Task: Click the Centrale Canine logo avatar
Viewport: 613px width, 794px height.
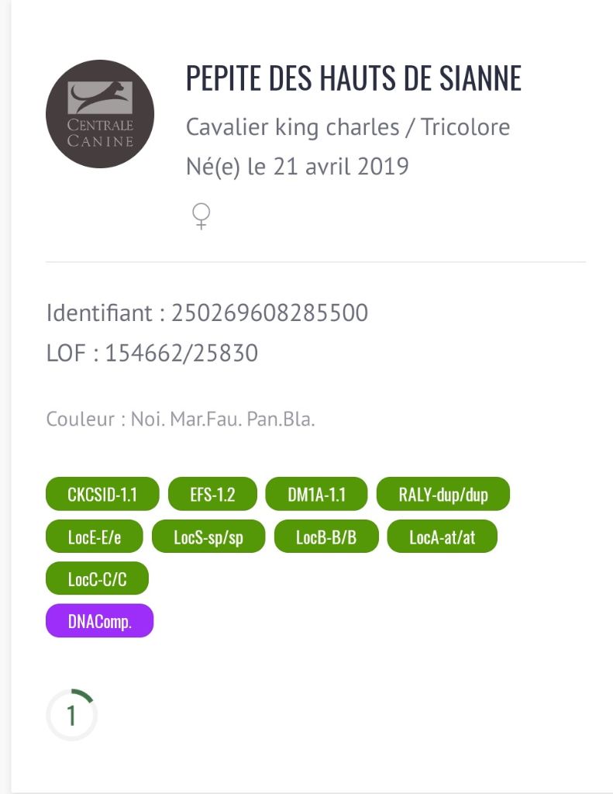Action: point(100,114)
